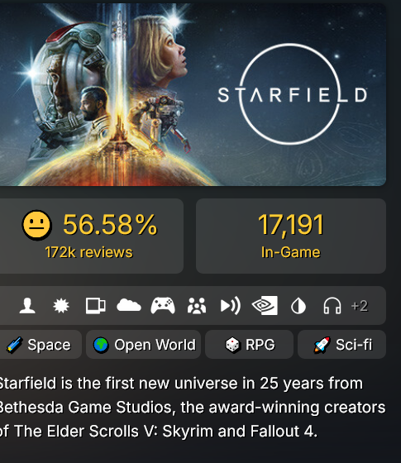
Task: Click the controller support gamepad icon
Action: [x=163, y=306]
